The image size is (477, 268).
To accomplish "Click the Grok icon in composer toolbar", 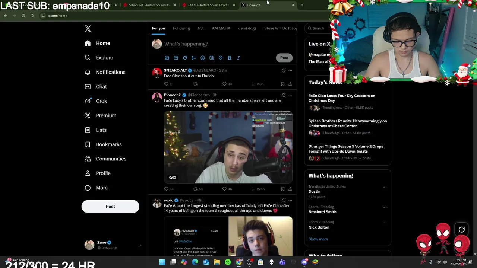I will [x=185, y=58].
